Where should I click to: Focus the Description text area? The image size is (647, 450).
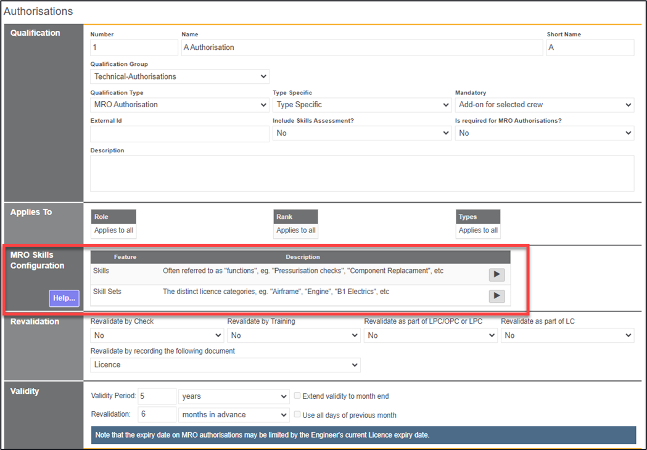tap(361, 173)
